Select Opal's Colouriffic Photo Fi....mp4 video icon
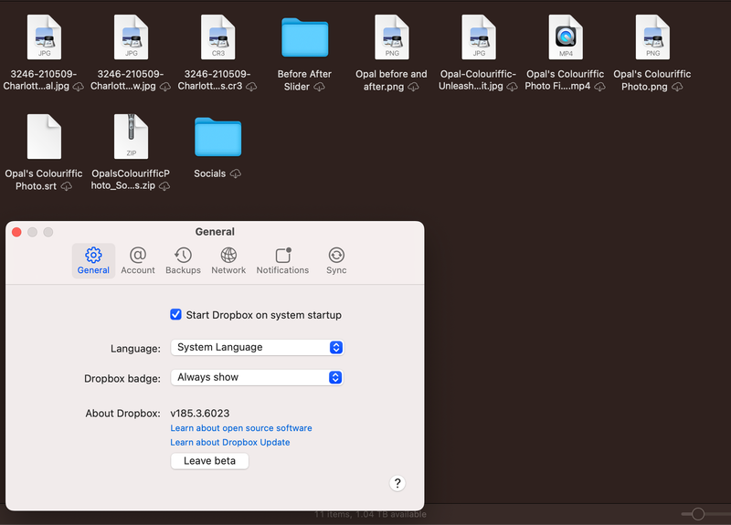731x525 pixels. pyautogui.click(x=566, y=37)
